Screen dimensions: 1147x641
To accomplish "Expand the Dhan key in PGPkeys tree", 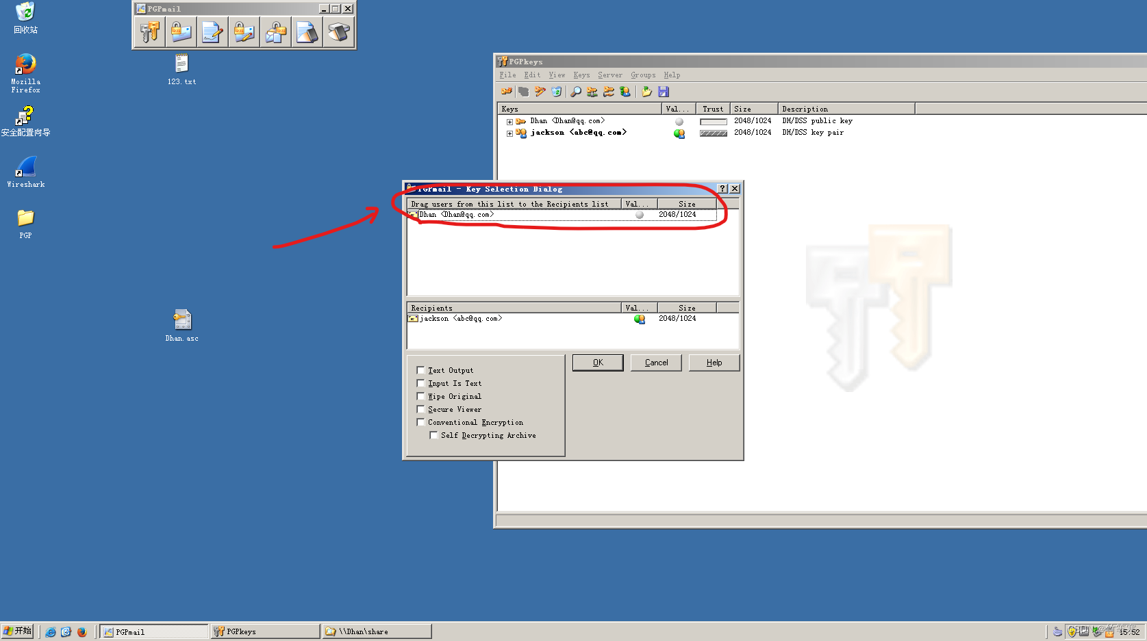I will [x=509, y=122].
